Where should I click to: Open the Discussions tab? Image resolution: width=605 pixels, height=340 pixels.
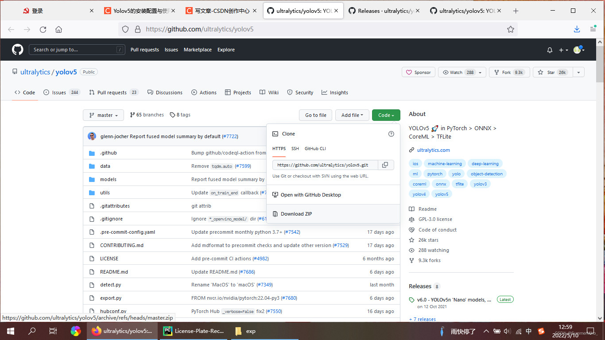tap(165, 93)
